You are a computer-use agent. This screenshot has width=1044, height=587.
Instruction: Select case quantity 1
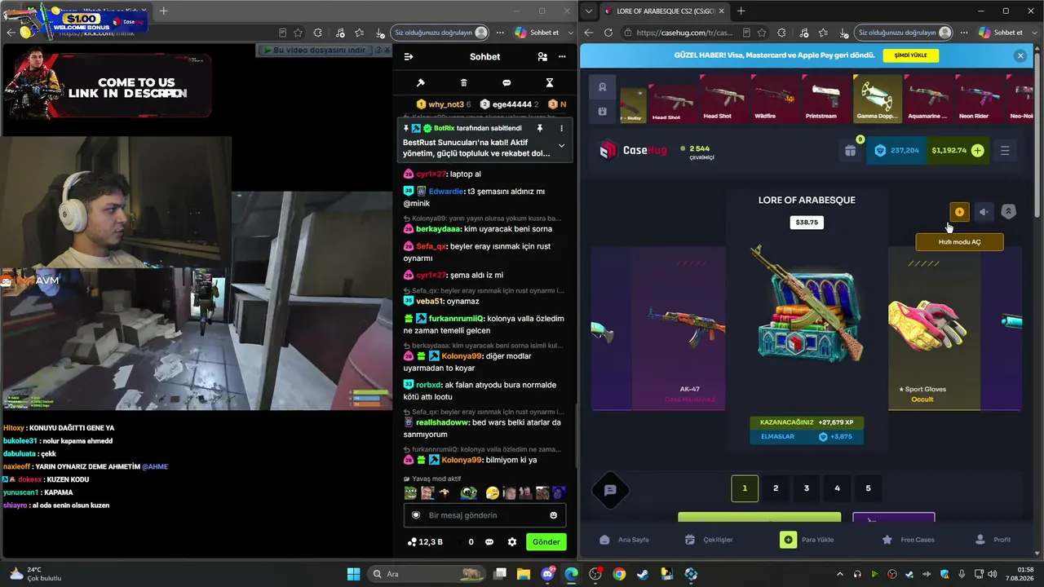tap(745, 488)
